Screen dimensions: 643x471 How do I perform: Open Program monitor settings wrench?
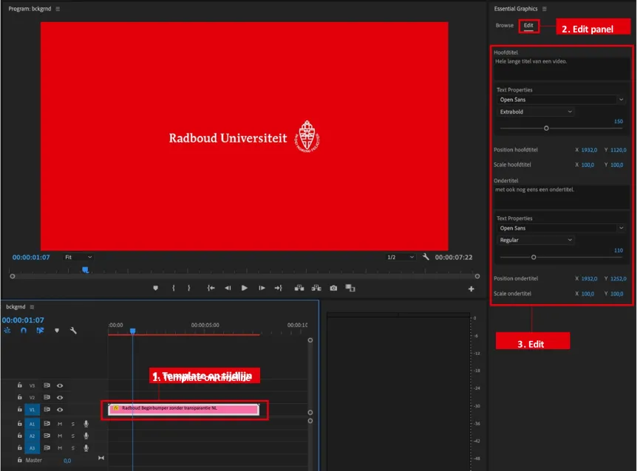click(x=426, y=257)
